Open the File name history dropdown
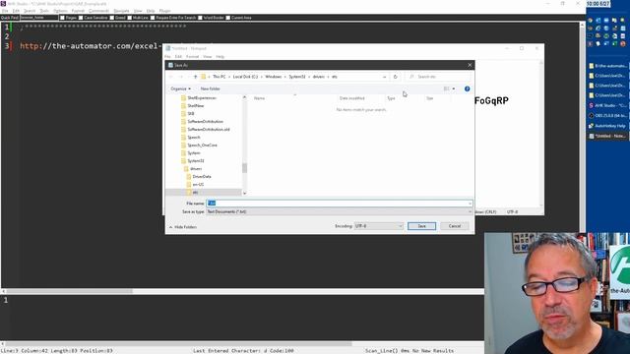 pos(470,204)
